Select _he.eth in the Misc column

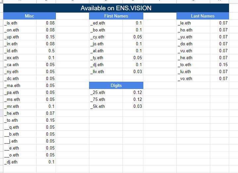[x=20, y=113]
